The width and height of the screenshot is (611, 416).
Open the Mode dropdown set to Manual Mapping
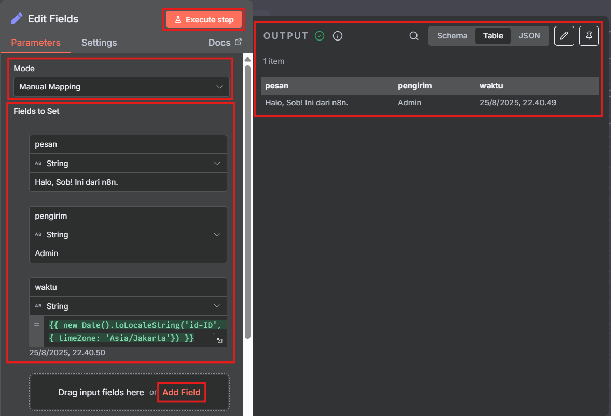[121, 87]
